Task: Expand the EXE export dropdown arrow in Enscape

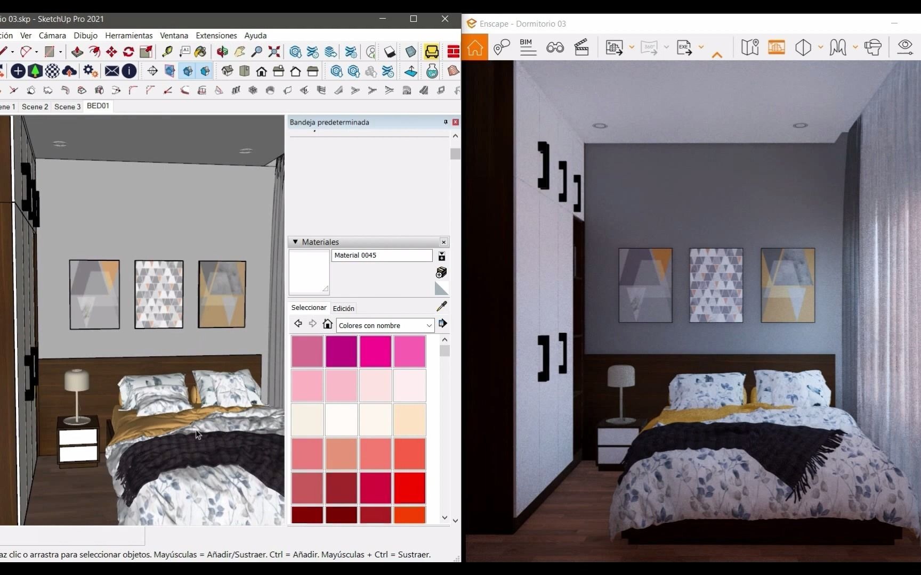Action: coord(701,47)
